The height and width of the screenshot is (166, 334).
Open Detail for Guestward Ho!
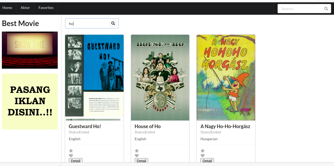[76, 160]
